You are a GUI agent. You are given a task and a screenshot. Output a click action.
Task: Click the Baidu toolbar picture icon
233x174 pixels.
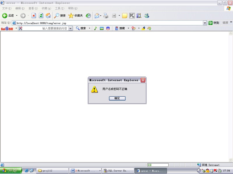point(102,28)
